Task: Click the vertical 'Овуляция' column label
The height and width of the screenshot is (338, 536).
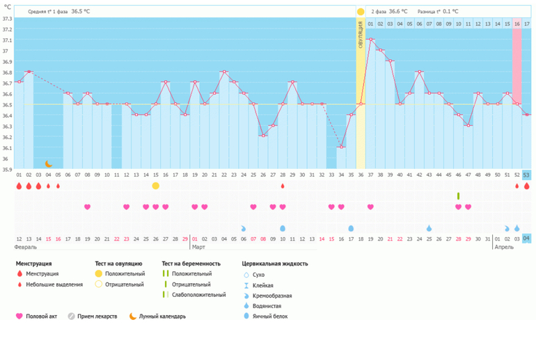Action: (361, 35)
